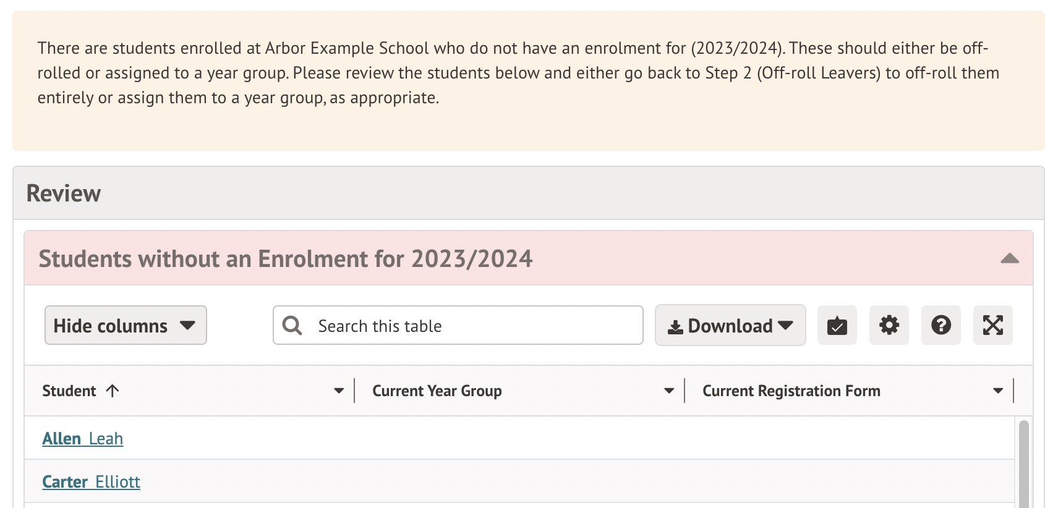Sort by Current Year Group header label

[x=437, y=391]
